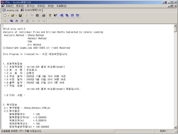Click the status bar F1 help message

(x=21, y=131)
